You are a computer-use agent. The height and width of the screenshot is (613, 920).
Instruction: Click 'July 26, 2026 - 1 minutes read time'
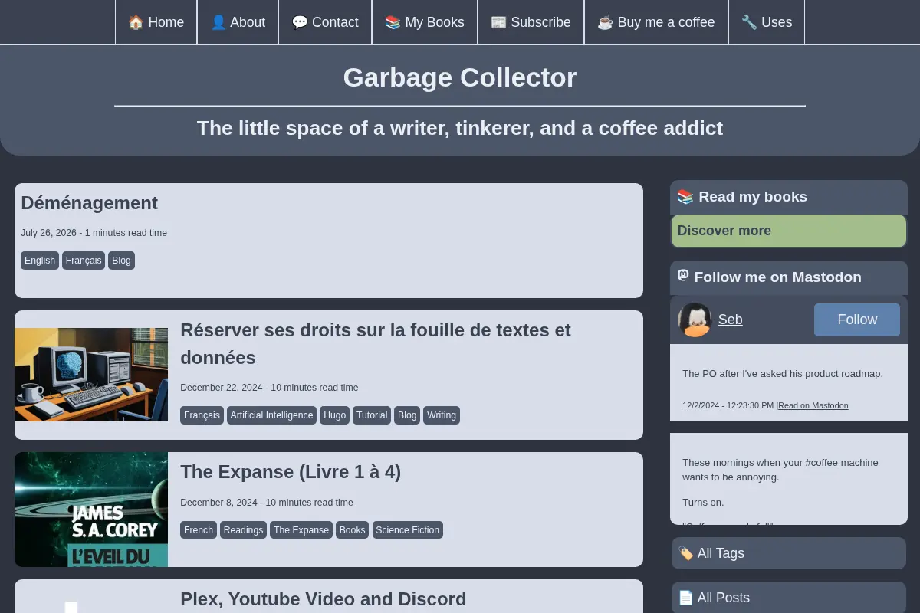click(x=94, y=233)
